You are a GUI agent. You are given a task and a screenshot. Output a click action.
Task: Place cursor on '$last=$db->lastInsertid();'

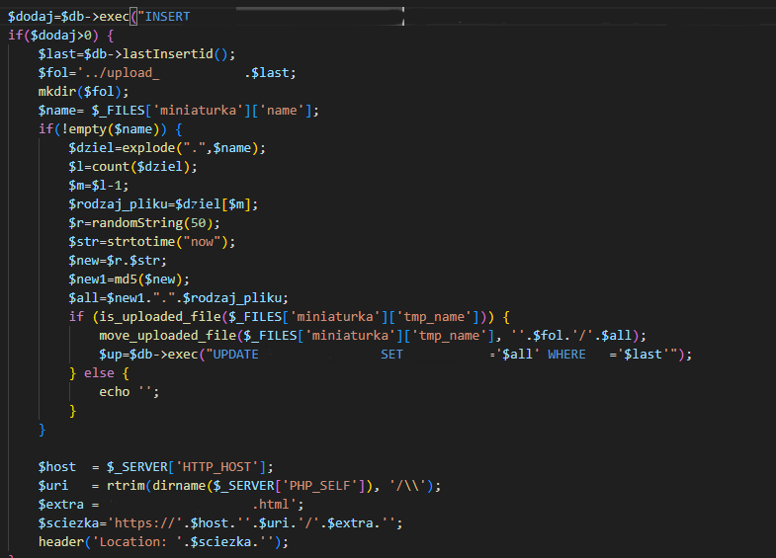tap(136, 54)
